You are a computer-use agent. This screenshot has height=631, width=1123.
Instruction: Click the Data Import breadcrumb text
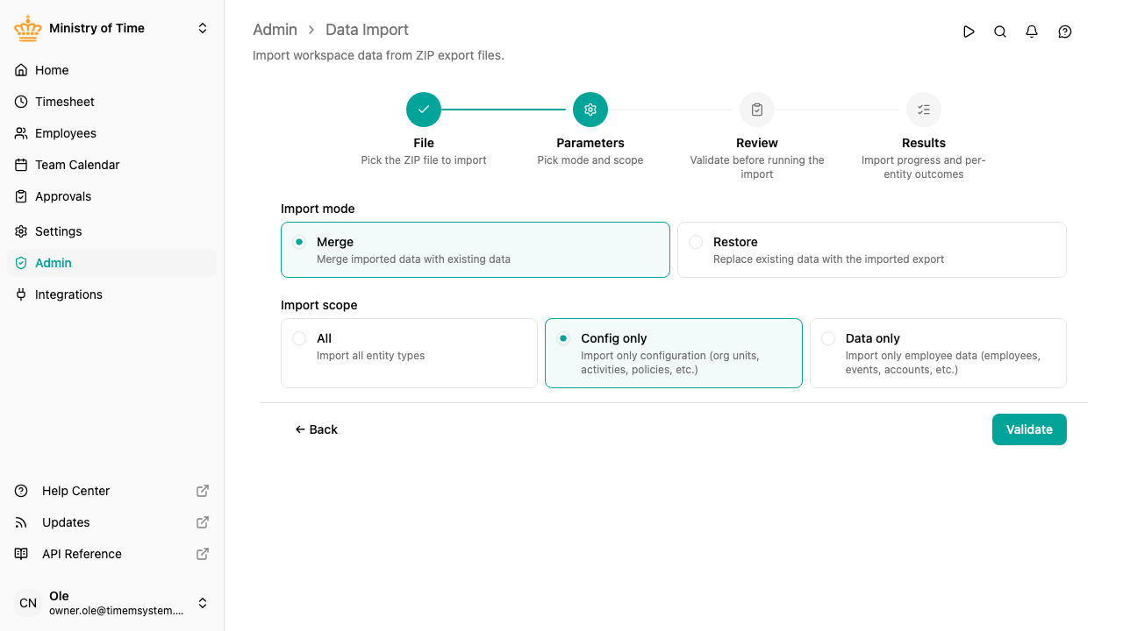click(367, 30)
